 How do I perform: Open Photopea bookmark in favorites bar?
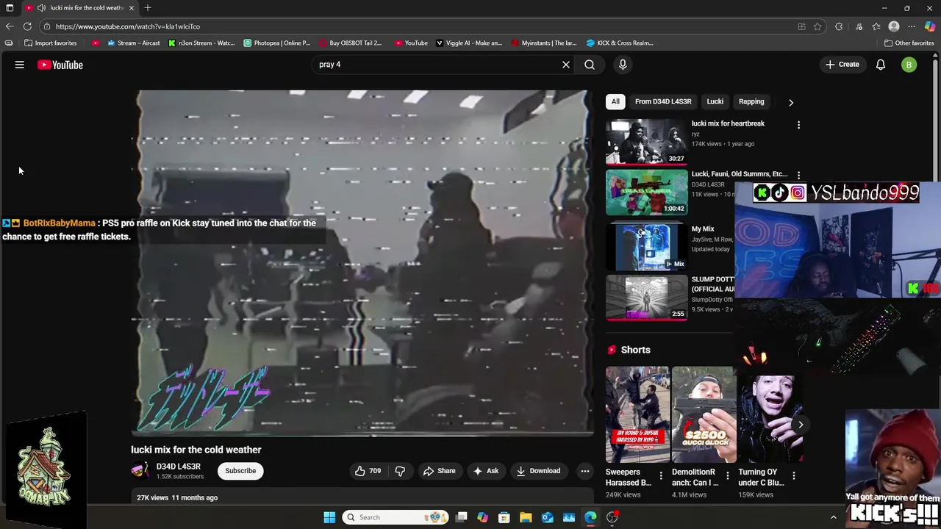click(277, 43)
